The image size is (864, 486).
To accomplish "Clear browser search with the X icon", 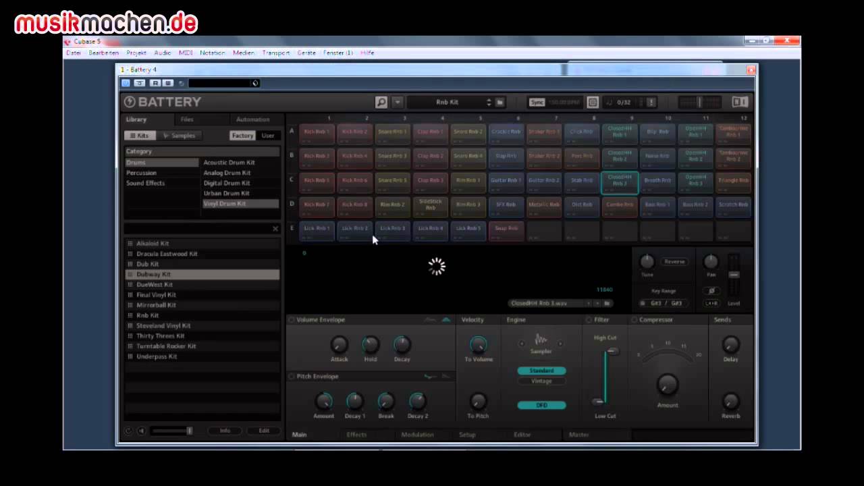I will click(x=275, y=229).
